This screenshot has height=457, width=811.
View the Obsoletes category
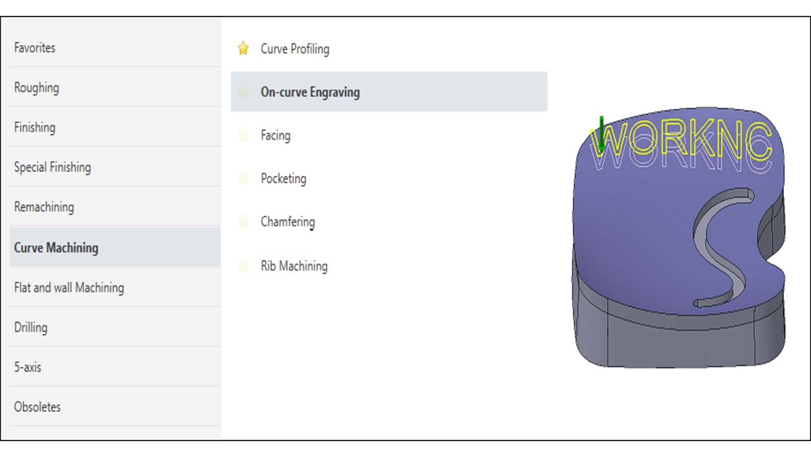click(x=37, y=407)
